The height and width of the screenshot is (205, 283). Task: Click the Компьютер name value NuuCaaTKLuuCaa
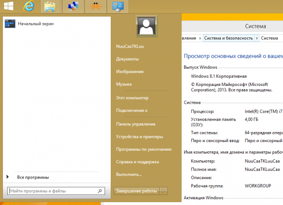tap(262, 161)
